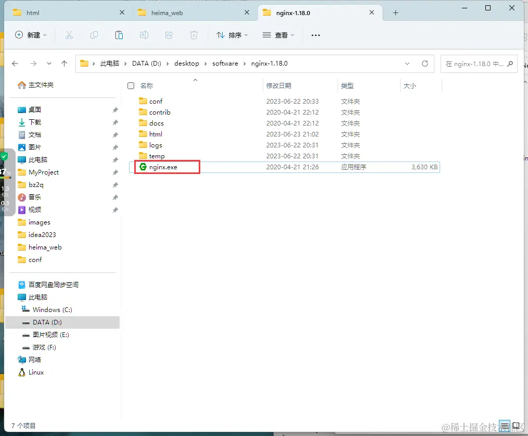This screenshot has width=528, height=436.
Task: Close the heima_web tab
Action: coord(247,13)
